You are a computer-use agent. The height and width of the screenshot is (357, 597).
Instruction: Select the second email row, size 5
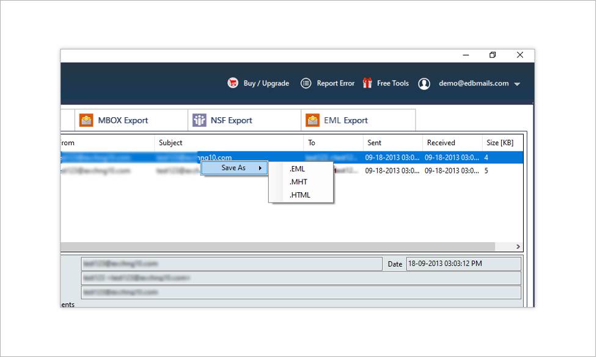click(x=428, y=171)
